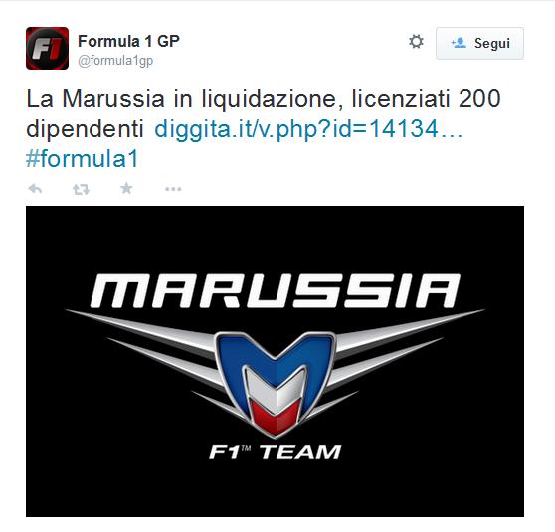Open the Formula 1 GP profile name
The width and height of the screenshot is (555, 532).
[129, 41]
